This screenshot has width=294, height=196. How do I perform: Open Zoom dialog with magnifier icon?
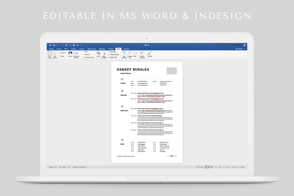pyautogui.click(x=98, y=54)
